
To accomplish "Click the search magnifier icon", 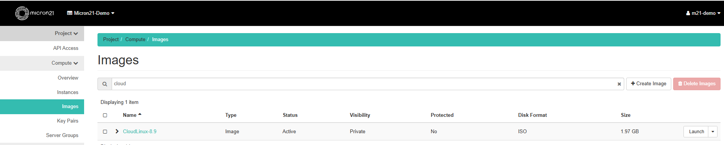I will coord(105,84).
